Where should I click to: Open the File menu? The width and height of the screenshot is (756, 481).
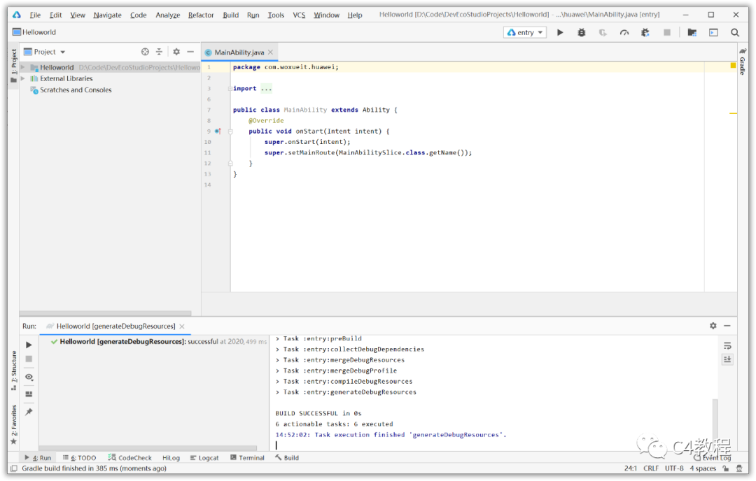tap(35, 15)
